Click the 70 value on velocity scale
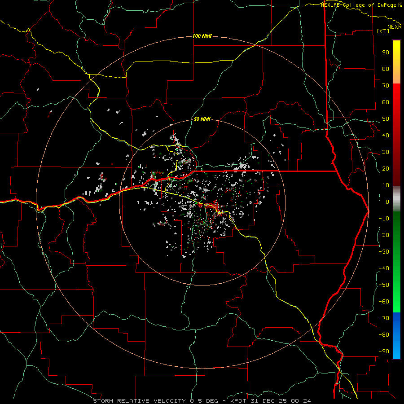Screen dimensions: 404x404 (x=386, y=86)
